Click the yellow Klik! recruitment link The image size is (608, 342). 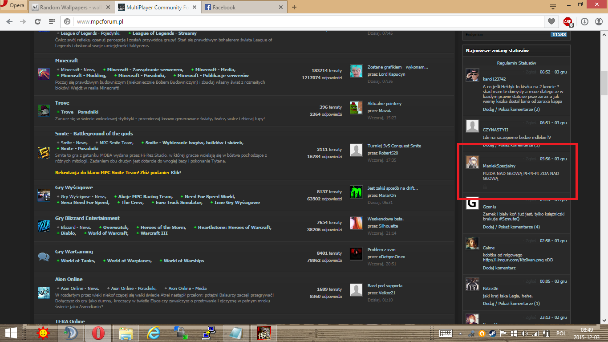pos(176,172)
